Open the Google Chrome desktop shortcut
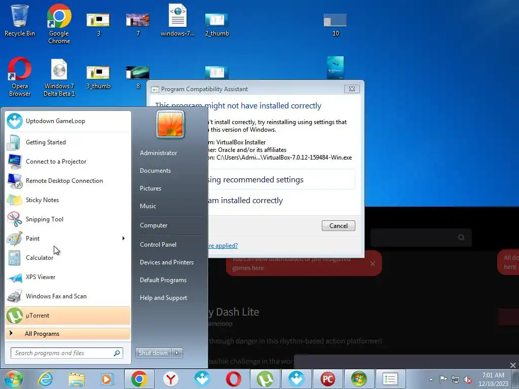This screenshot has width=519, height=389. click(x=59, y=24)
